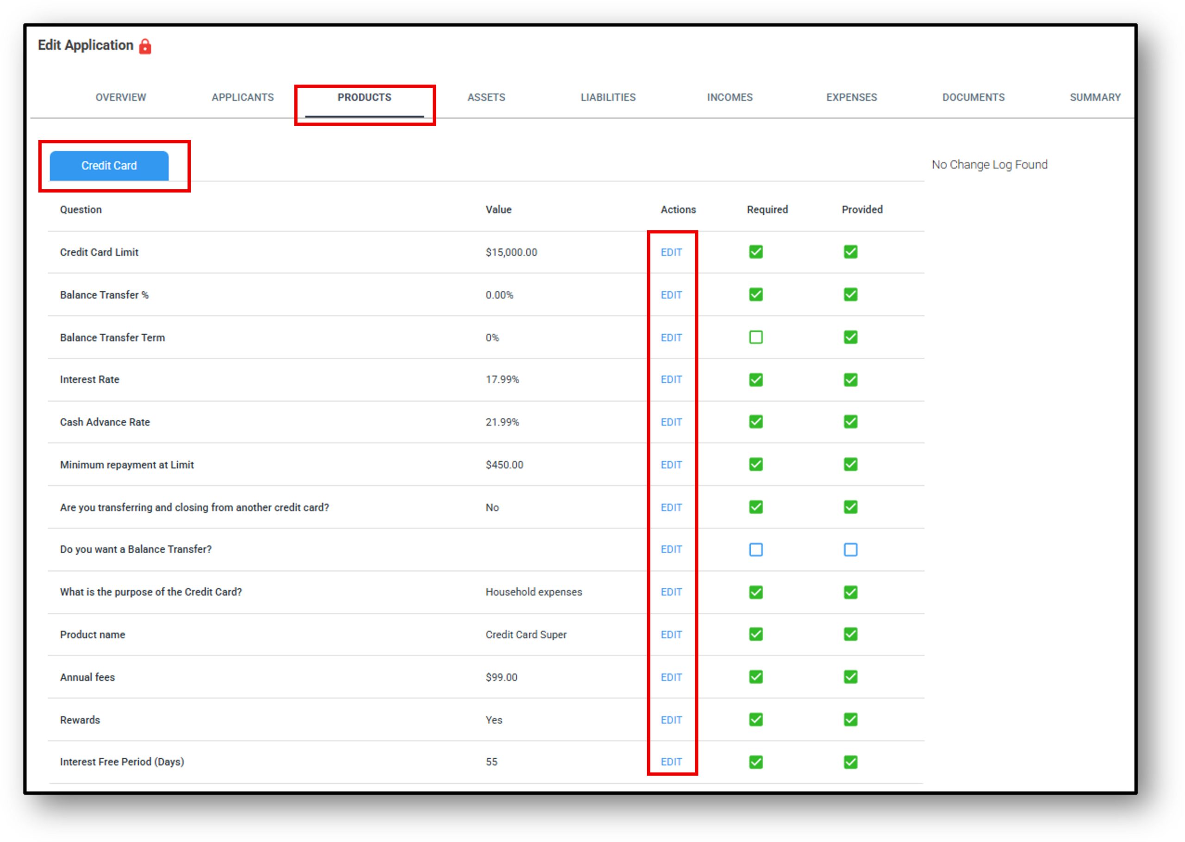
Task: Toggle Provided checkbox for Do you want a Balance Transfer
Action: point(850,549)
